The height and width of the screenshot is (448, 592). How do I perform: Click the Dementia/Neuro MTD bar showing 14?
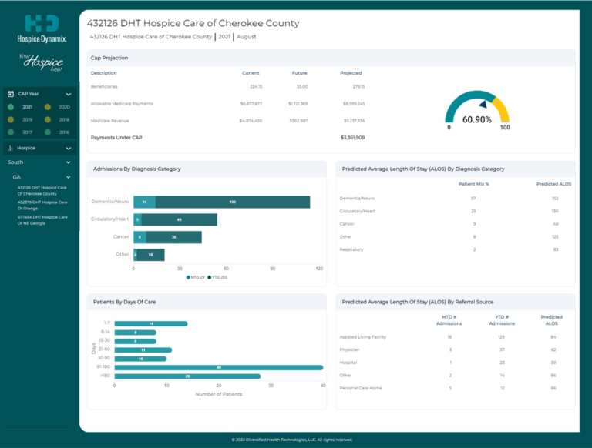tap(145, 202)
